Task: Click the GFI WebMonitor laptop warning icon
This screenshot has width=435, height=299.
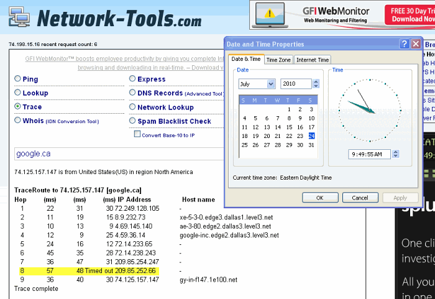Action: [x=270, y=15]
